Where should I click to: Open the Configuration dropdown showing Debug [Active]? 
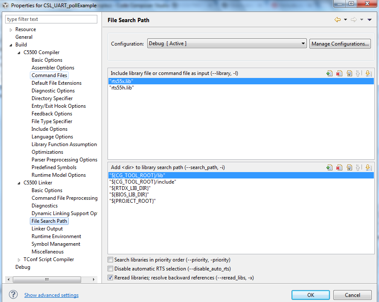pos(227,43)
